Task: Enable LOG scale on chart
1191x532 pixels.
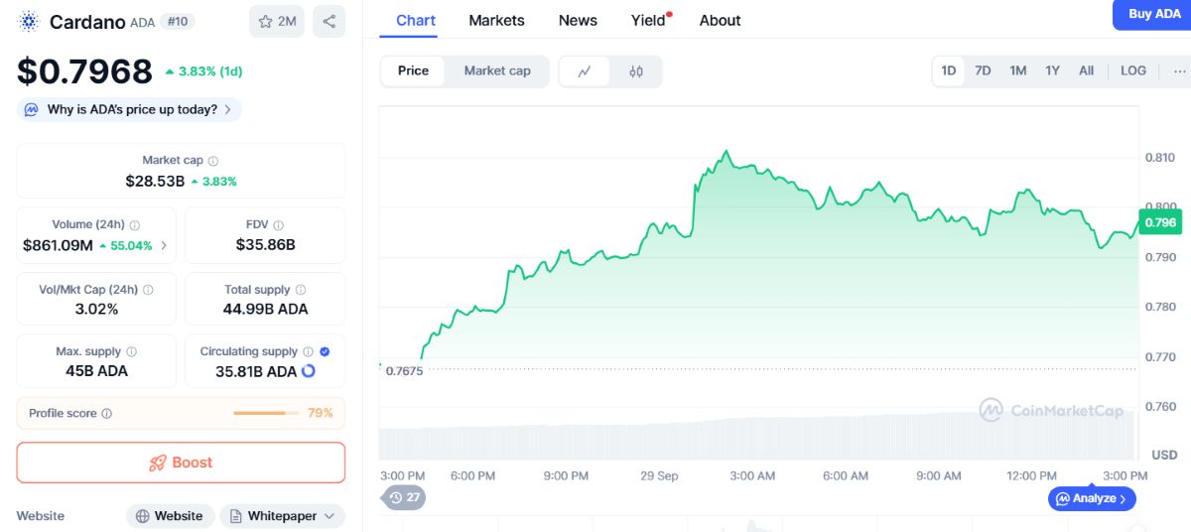Action: click(x=1133, y=70)
